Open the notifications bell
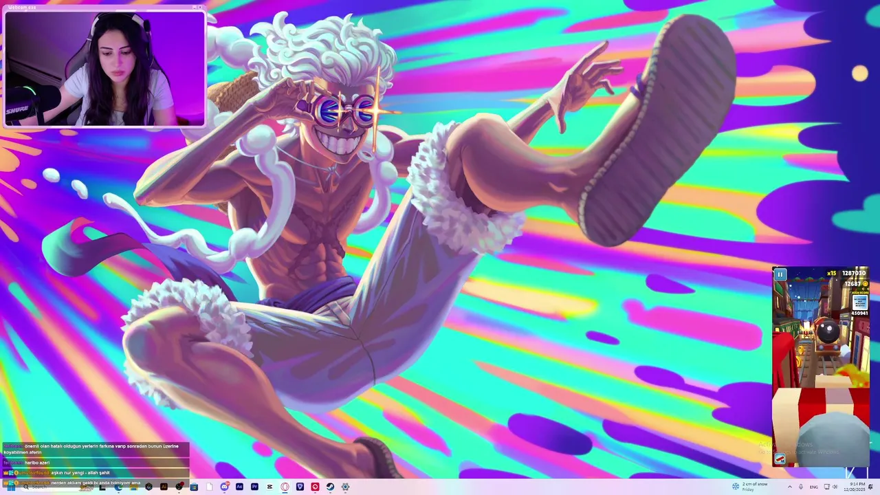 [870, 487]
